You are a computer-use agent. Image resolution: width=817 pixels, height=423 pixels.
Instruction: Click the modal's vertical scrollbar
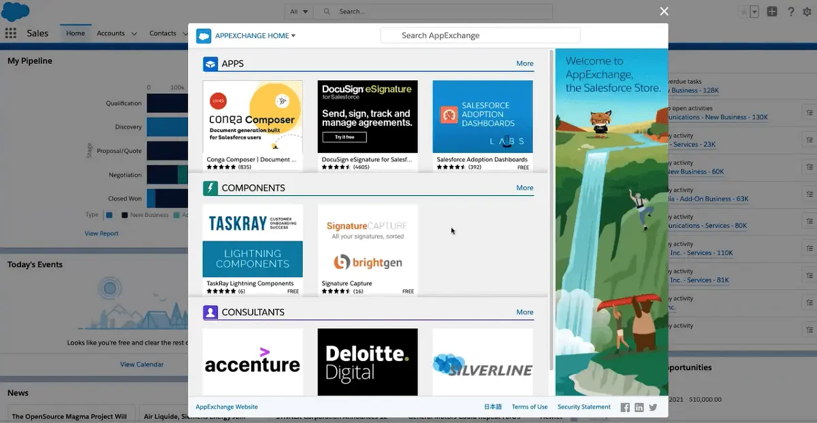[551, 211]
